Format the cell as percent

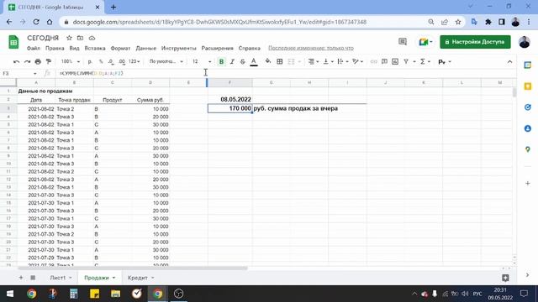coord(101,61)
